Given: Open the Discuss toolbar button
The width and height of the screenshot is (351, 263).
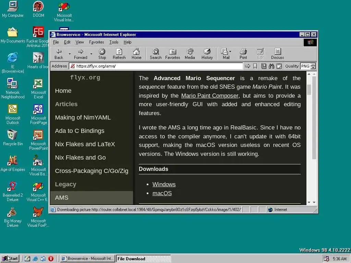Looking at the screenshot, I should (278, 54).
